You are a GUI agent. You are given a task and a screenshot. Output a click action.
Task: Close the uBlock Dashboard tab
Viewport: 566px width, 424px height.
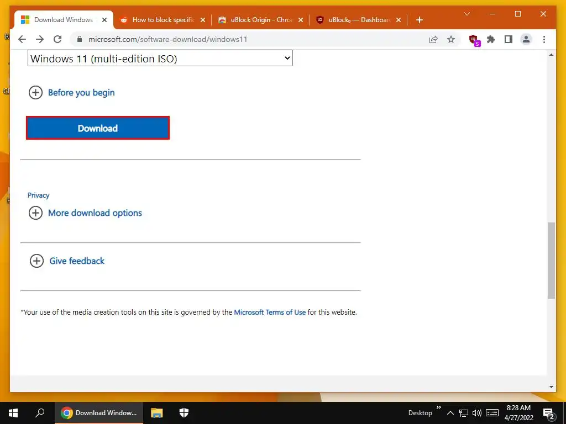399,20
